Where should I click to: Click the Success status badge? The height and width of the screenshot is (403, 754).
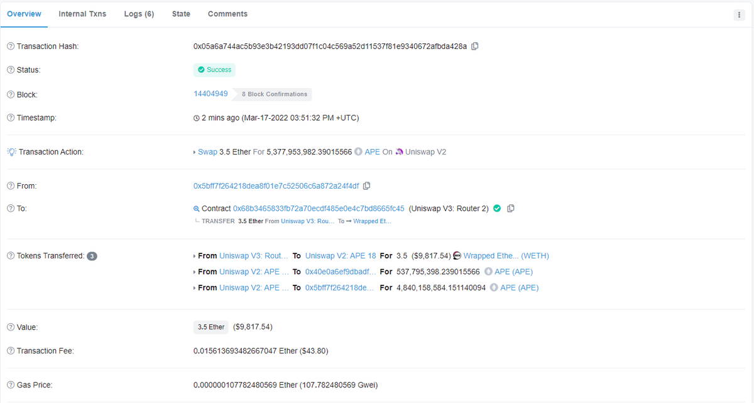point(214,70)
